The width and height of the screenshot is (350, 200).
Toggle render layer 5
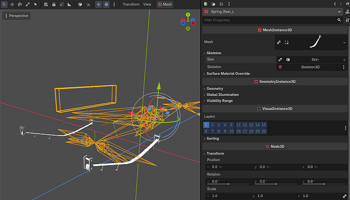231,125
